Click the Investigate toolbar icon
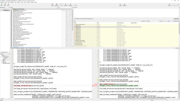Viewport: 180px width, 101px height. click(x=124, y=4)
